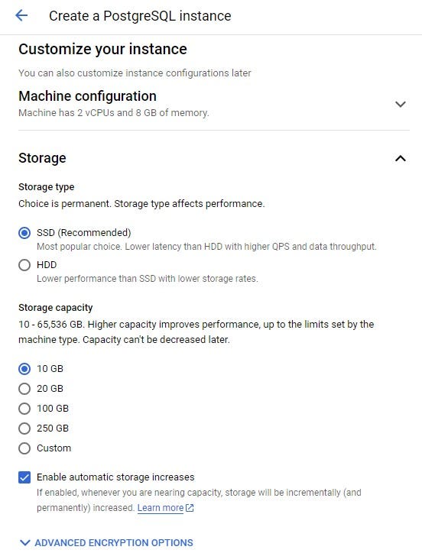Select Custom storage capacity option
The height and width of the screenshot is (553, 422).
(24, 448)
